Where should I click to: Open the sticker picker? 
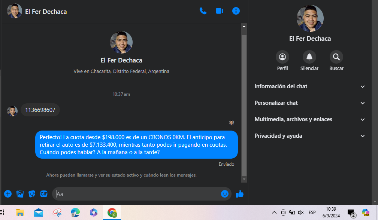(x=32, y=194)
